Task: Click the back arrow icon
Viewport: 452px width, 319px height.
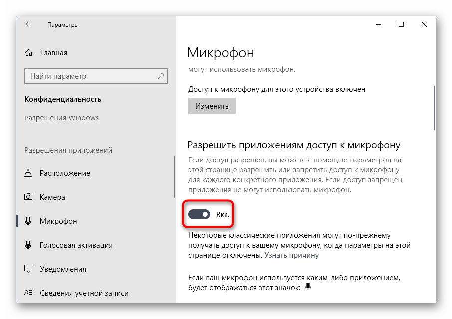Action: (x=28, y=24)
